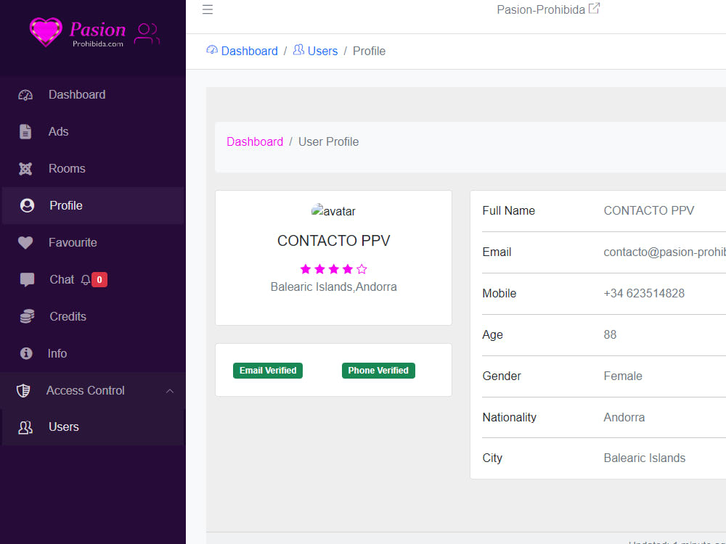Click the 'Full Name' field label

click(508, 210)
